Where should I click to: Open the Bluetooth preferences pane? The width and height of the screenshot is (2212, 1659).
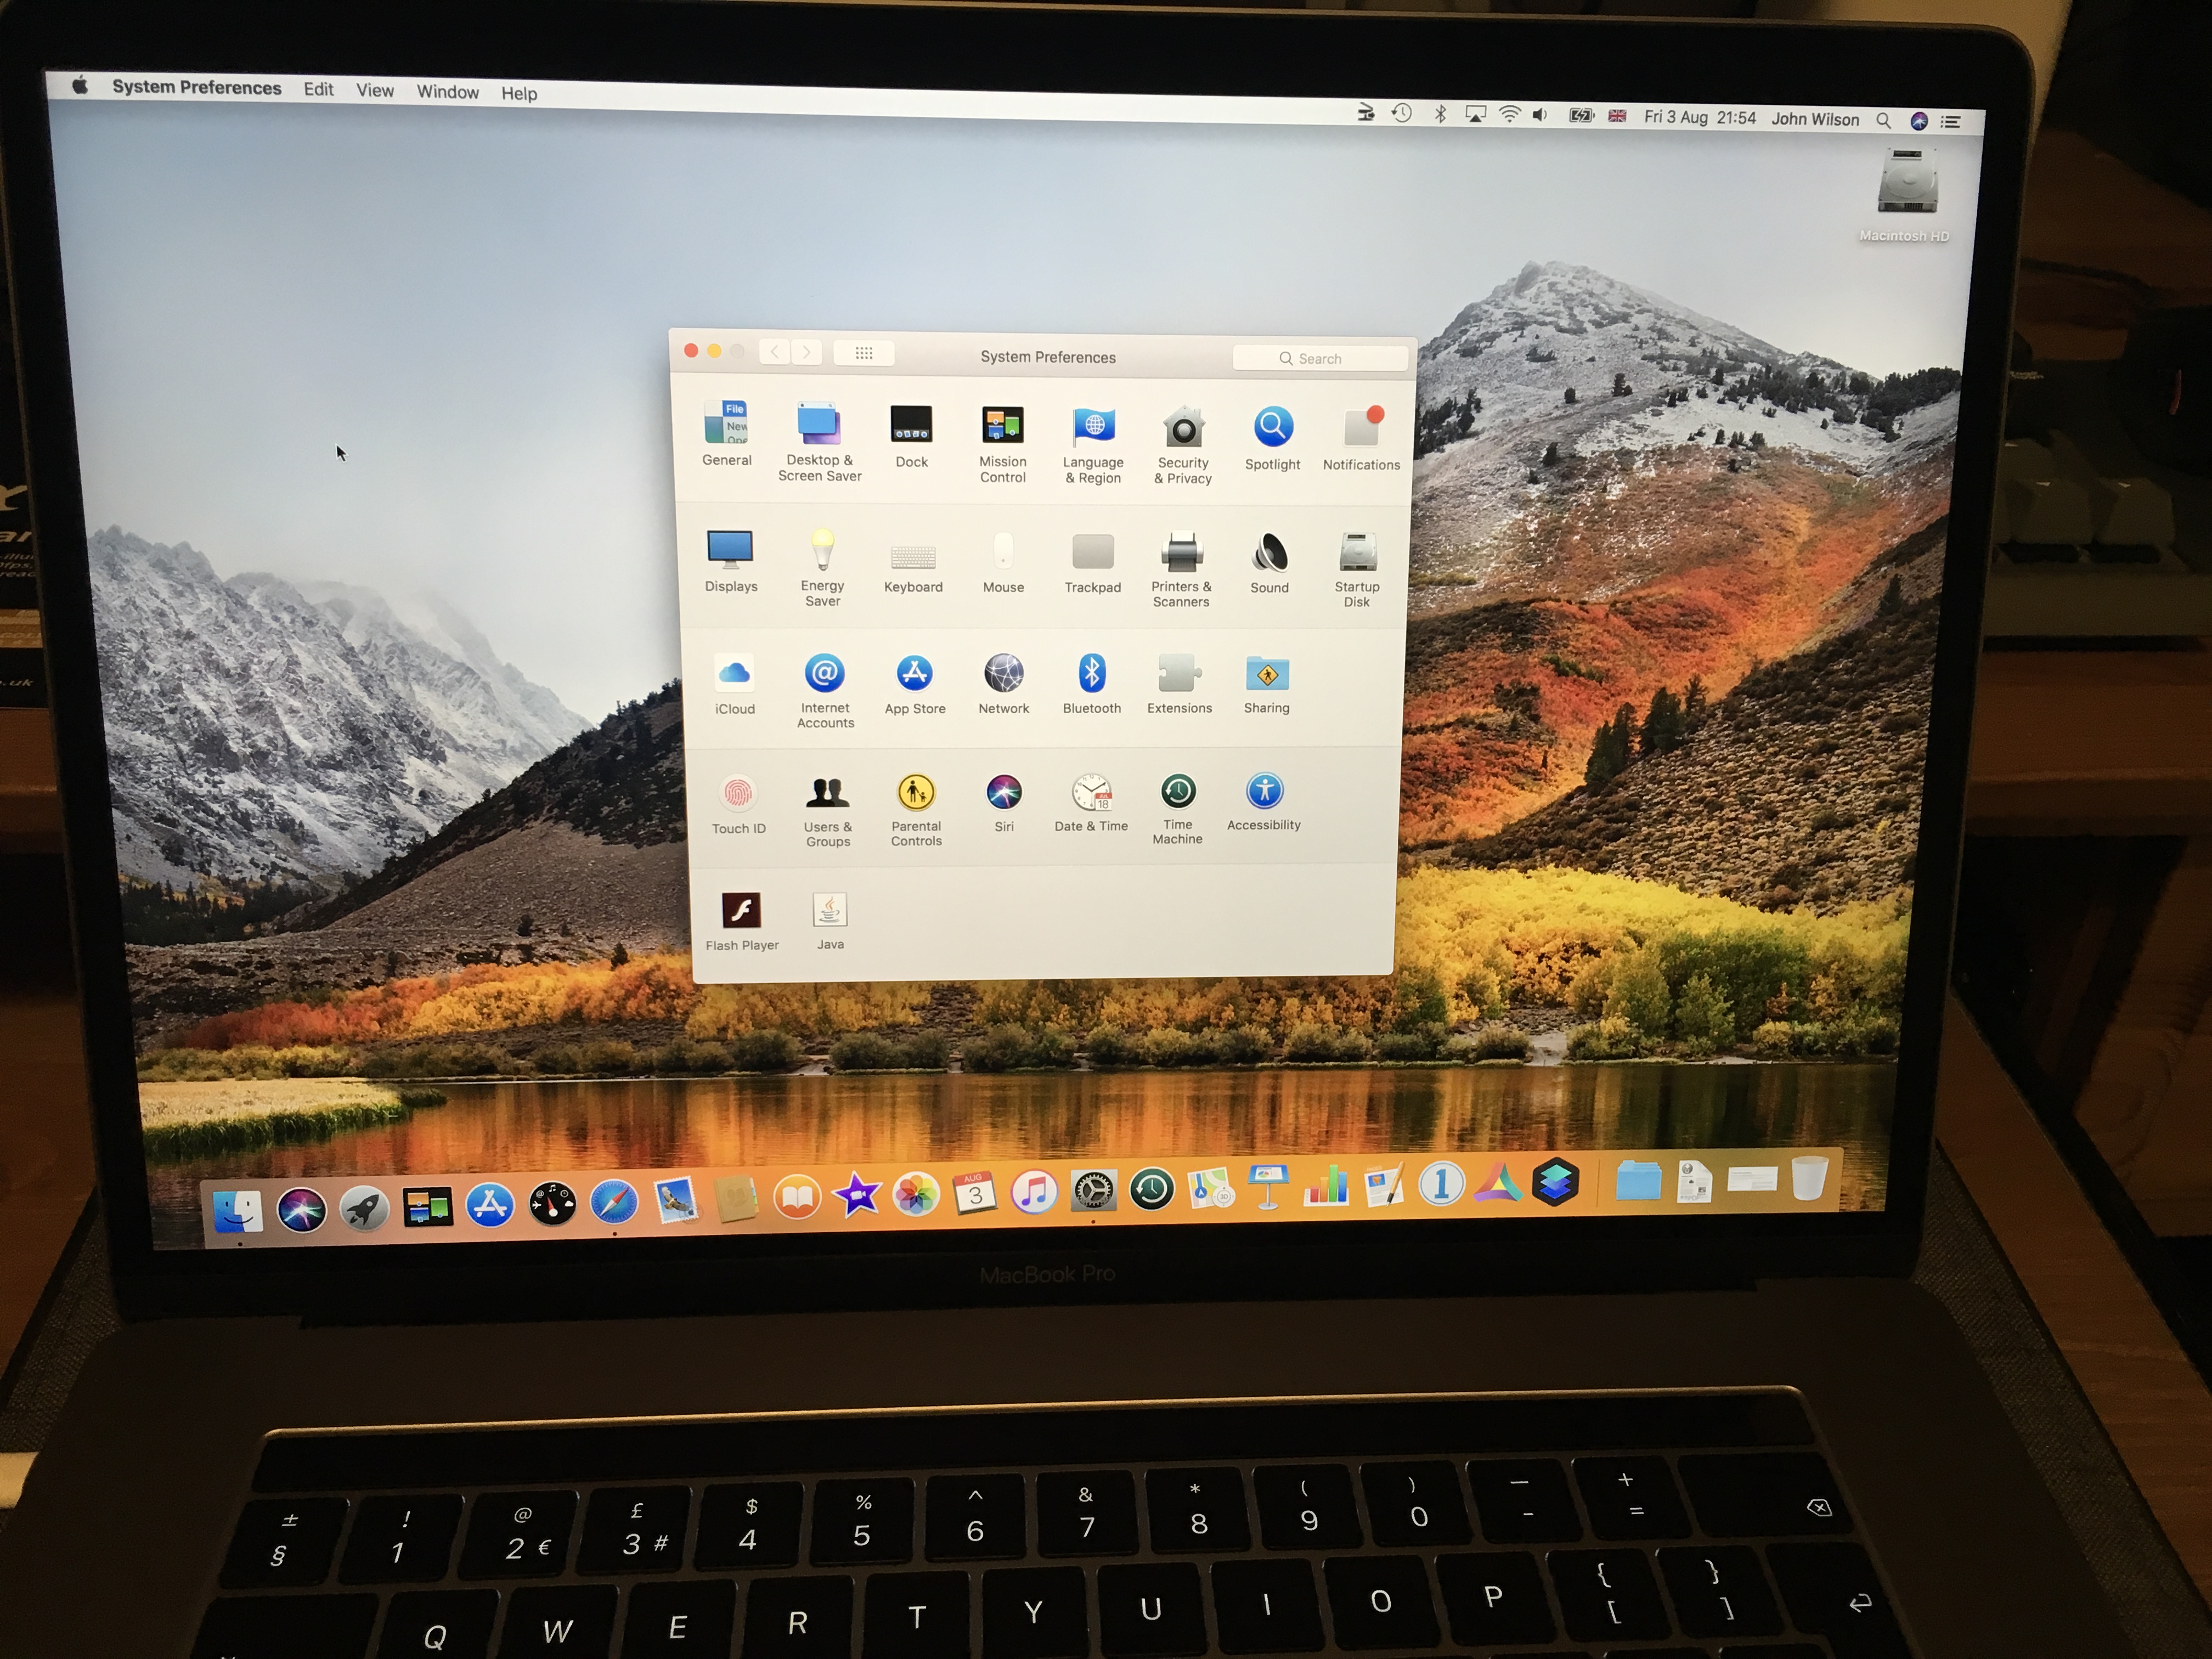[1092, 684]
